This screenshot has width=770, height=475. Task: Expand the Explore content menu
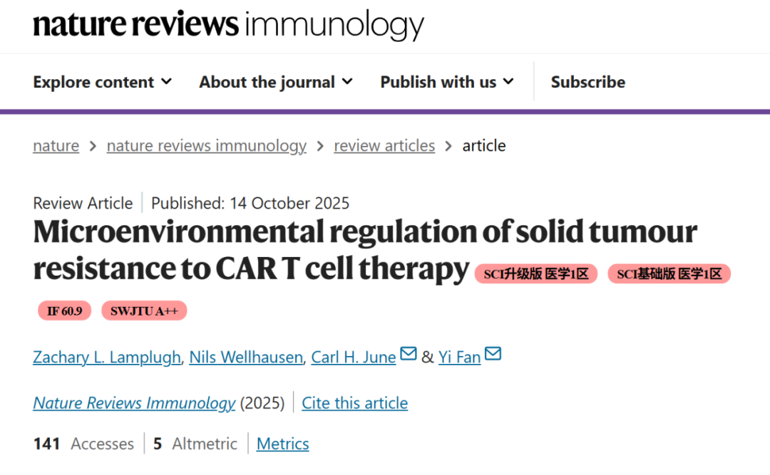[102, 82]
